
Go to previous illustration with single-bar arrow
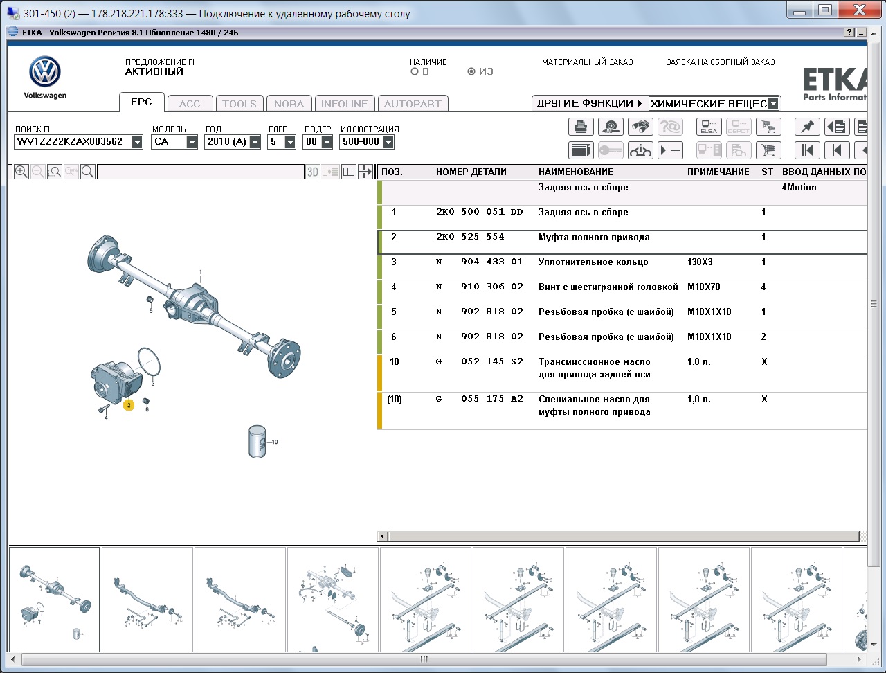point(837,150)
